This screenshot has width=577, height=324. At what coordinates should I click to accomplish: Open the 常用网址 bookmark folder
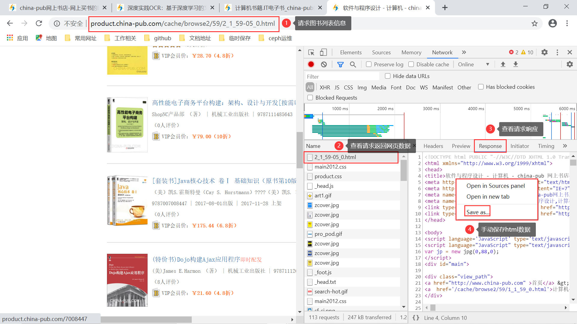pyautogui.click(x=81, y=38)
